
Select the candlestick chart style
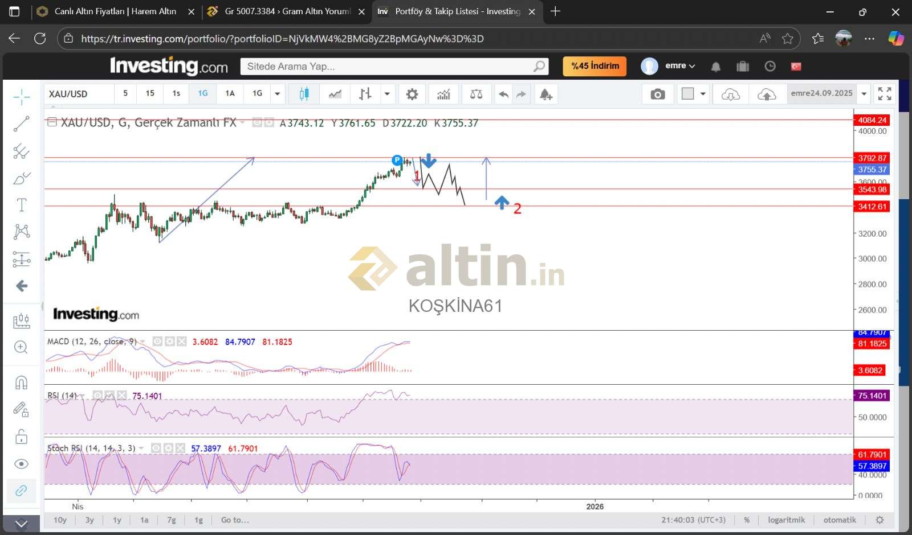coord(304,94)
